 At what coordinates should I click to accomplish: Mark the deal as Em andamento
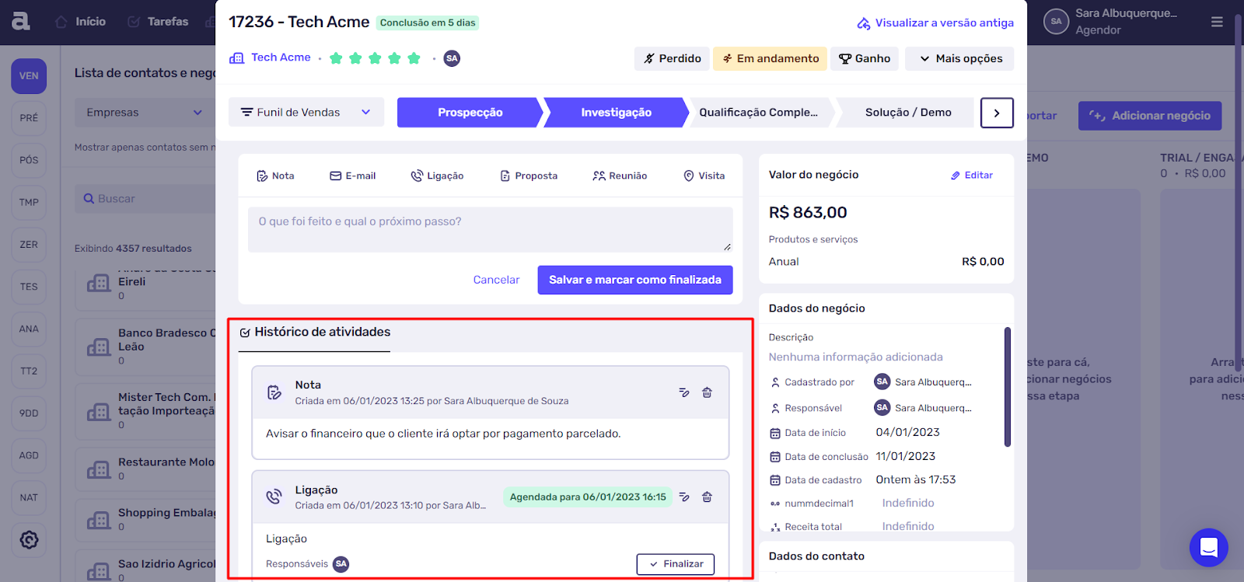tap(771, 58)
